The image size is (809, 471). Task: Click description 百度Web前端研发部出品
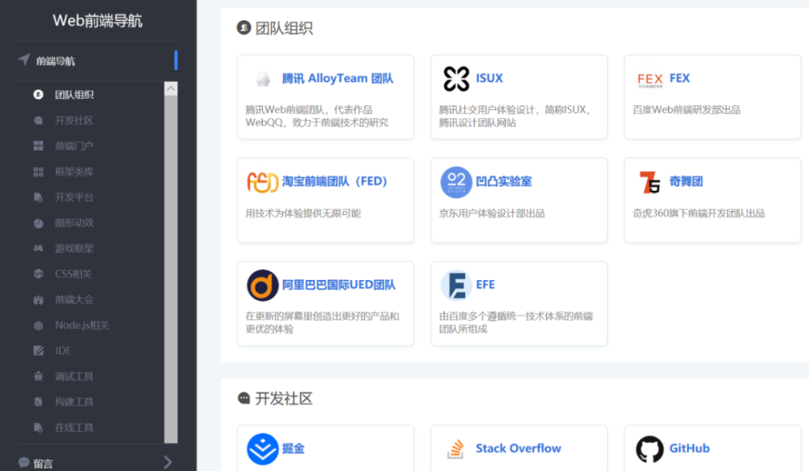click(x=686, y=110)
